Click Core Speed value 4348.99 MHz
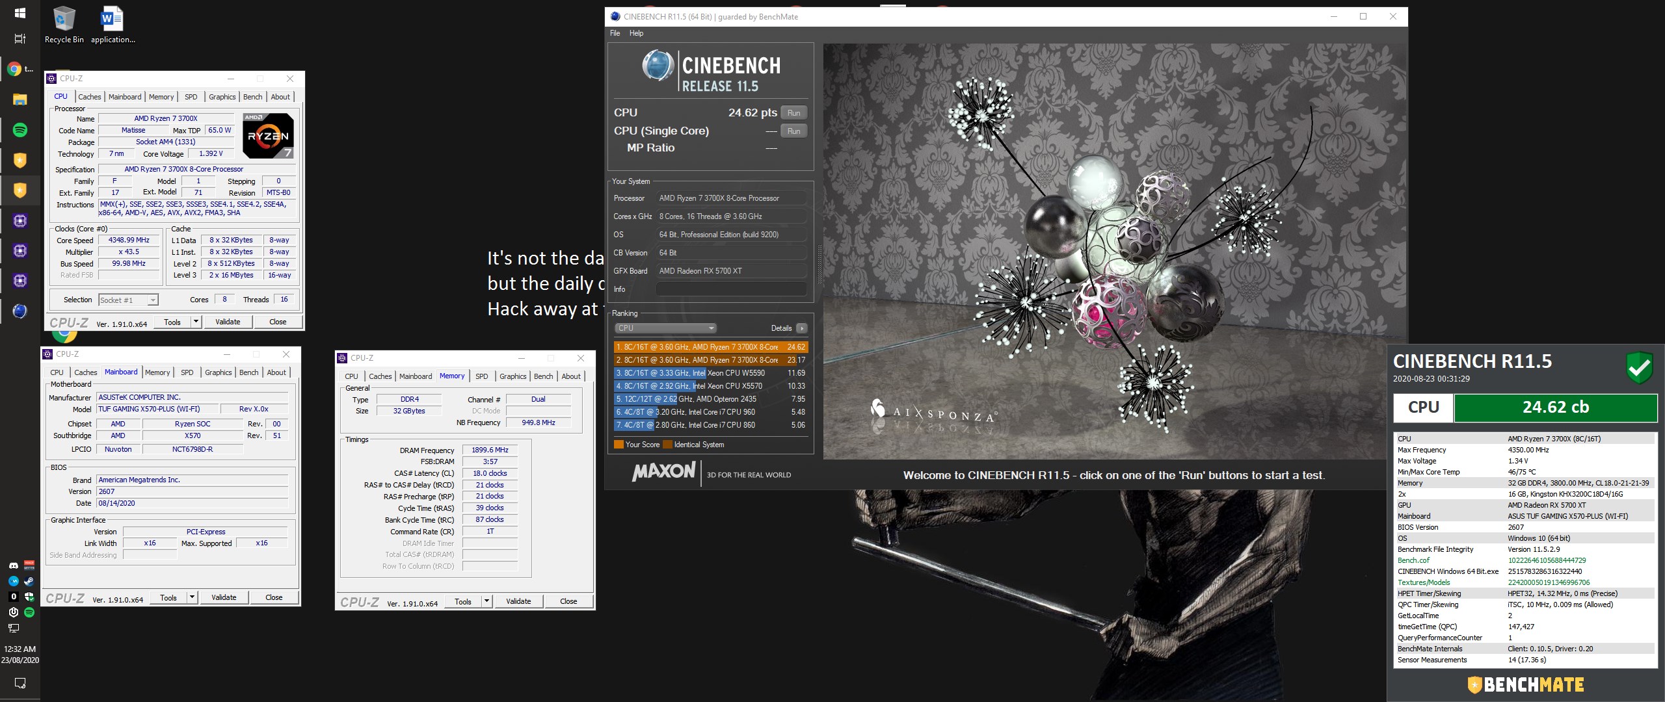 pos(129,240)
